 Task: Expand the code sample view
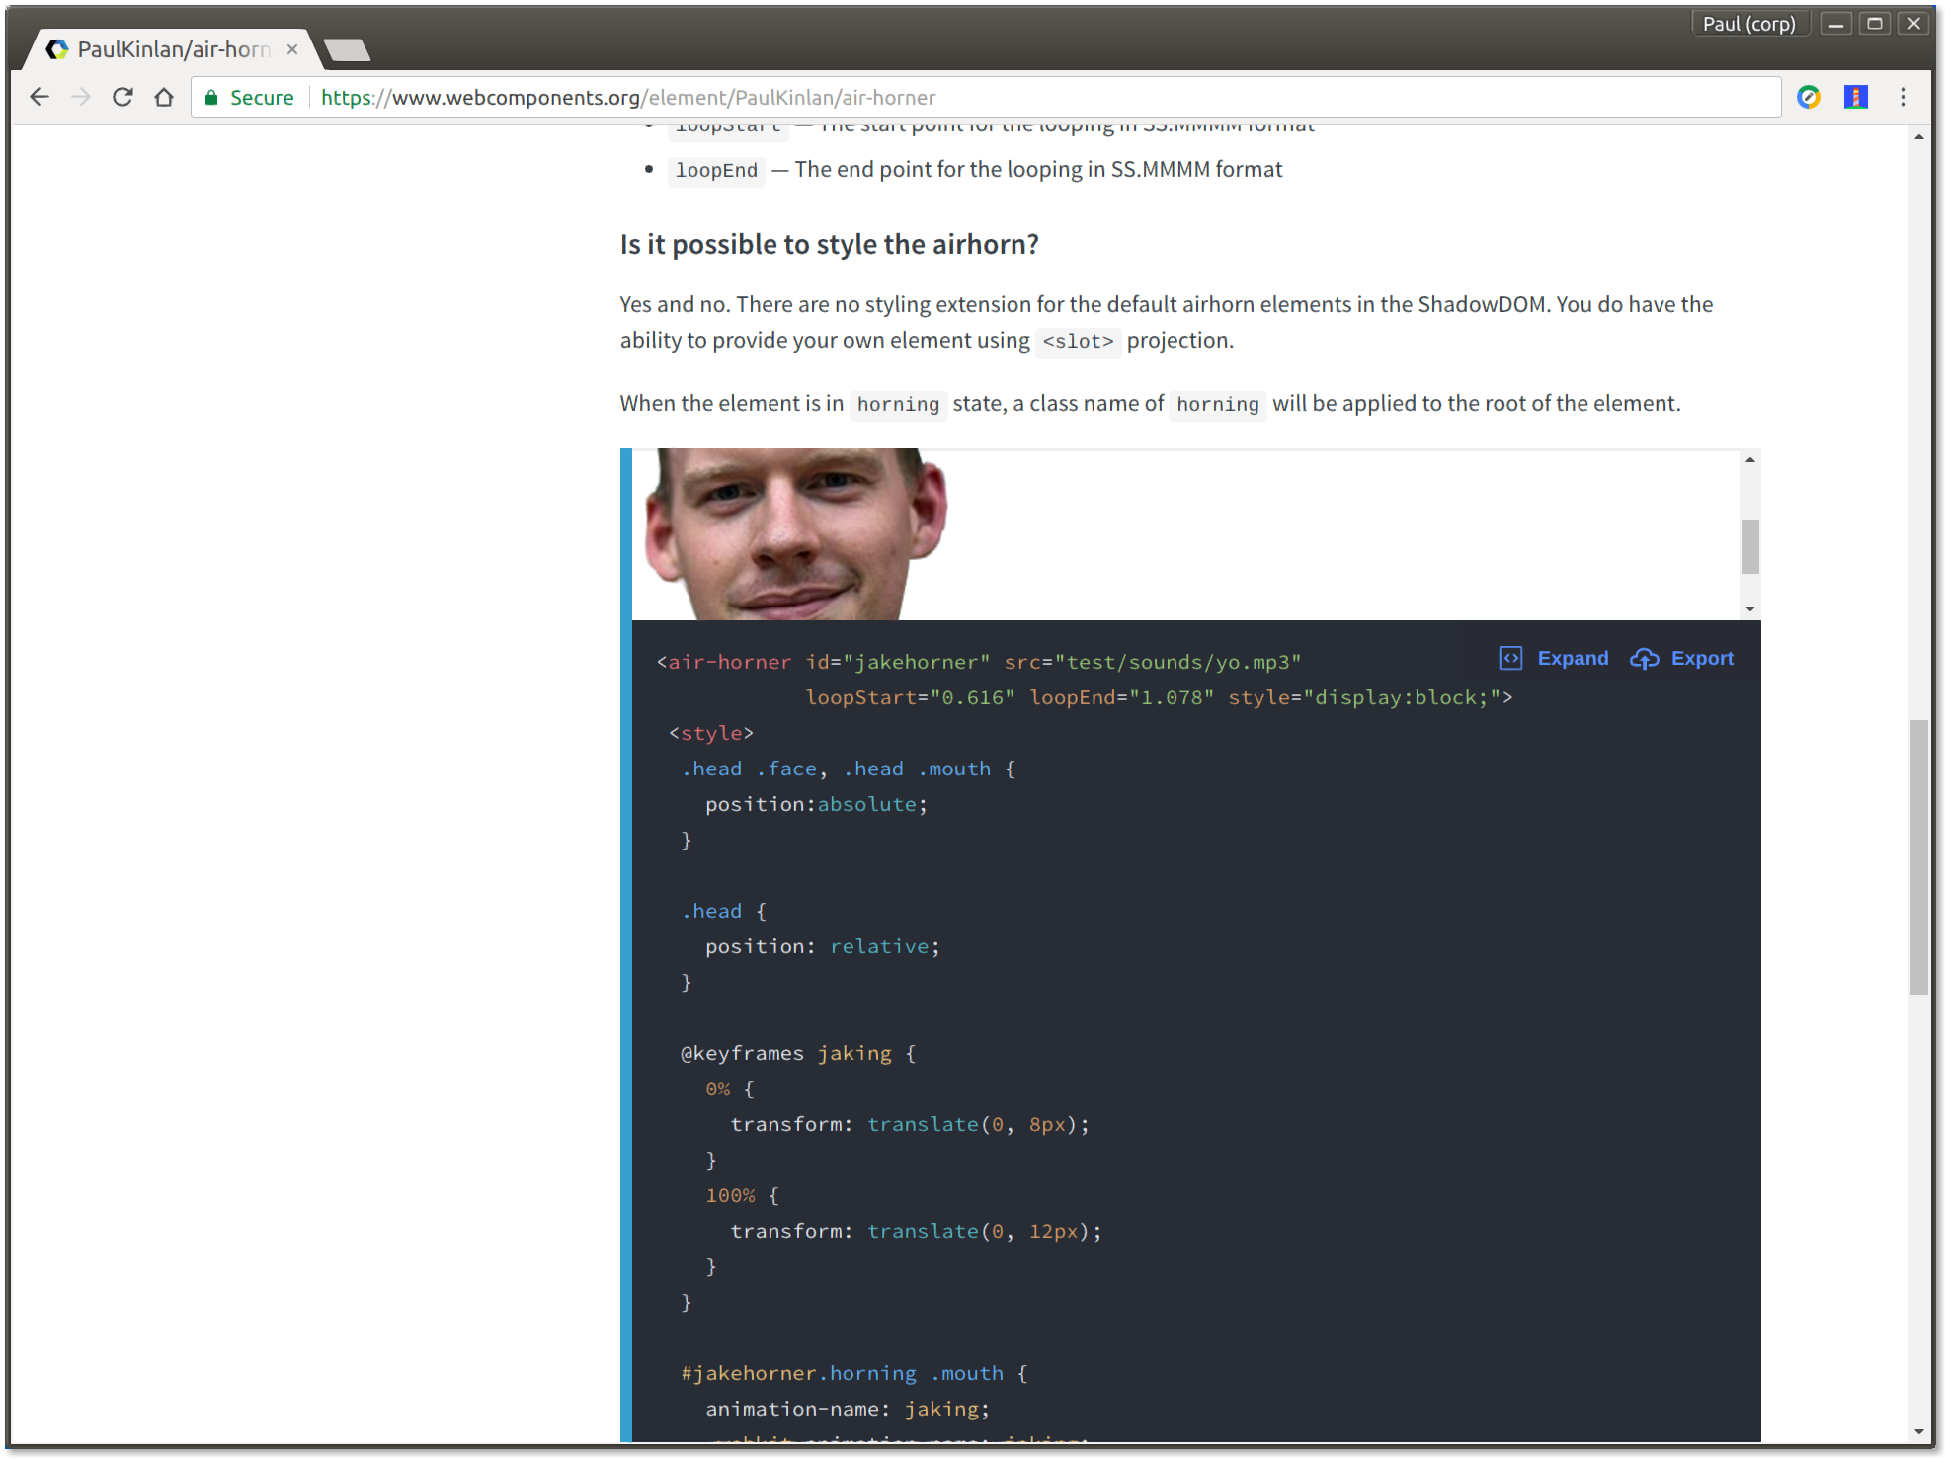[x=1572, y=658]
